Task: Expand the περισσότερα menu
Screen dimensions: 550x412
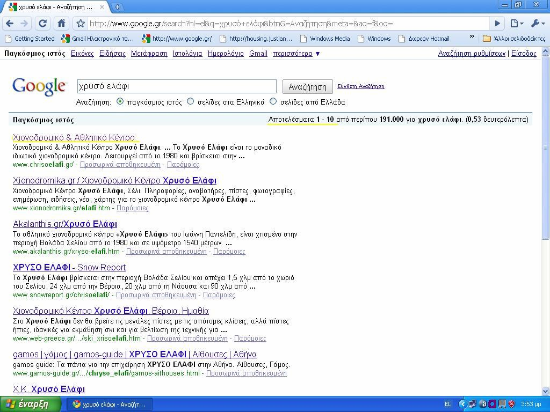Action: (x=296, y=54)
